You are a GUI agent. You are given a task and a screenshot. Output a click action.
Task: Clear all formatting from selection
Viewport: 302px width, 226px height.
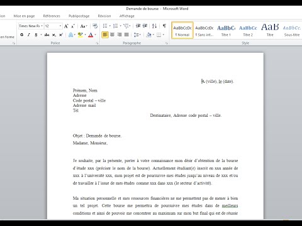click(x=95, y=26)
